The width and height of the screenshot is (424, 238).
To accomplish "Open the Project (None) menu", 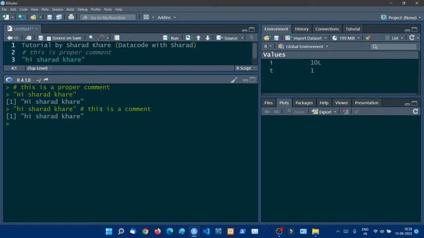I will [x=401, y=18].
